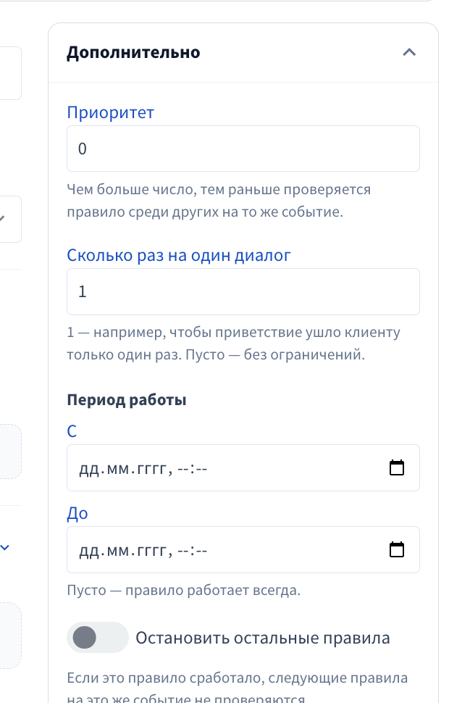The width and height of the screenshot is (449, 703).
Task: Focus the С date-time input
Action: (243, 467)
